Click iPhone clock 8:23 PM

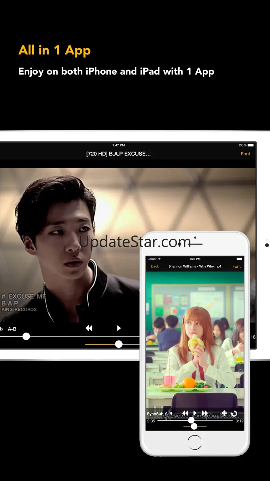tap(195, 259)
